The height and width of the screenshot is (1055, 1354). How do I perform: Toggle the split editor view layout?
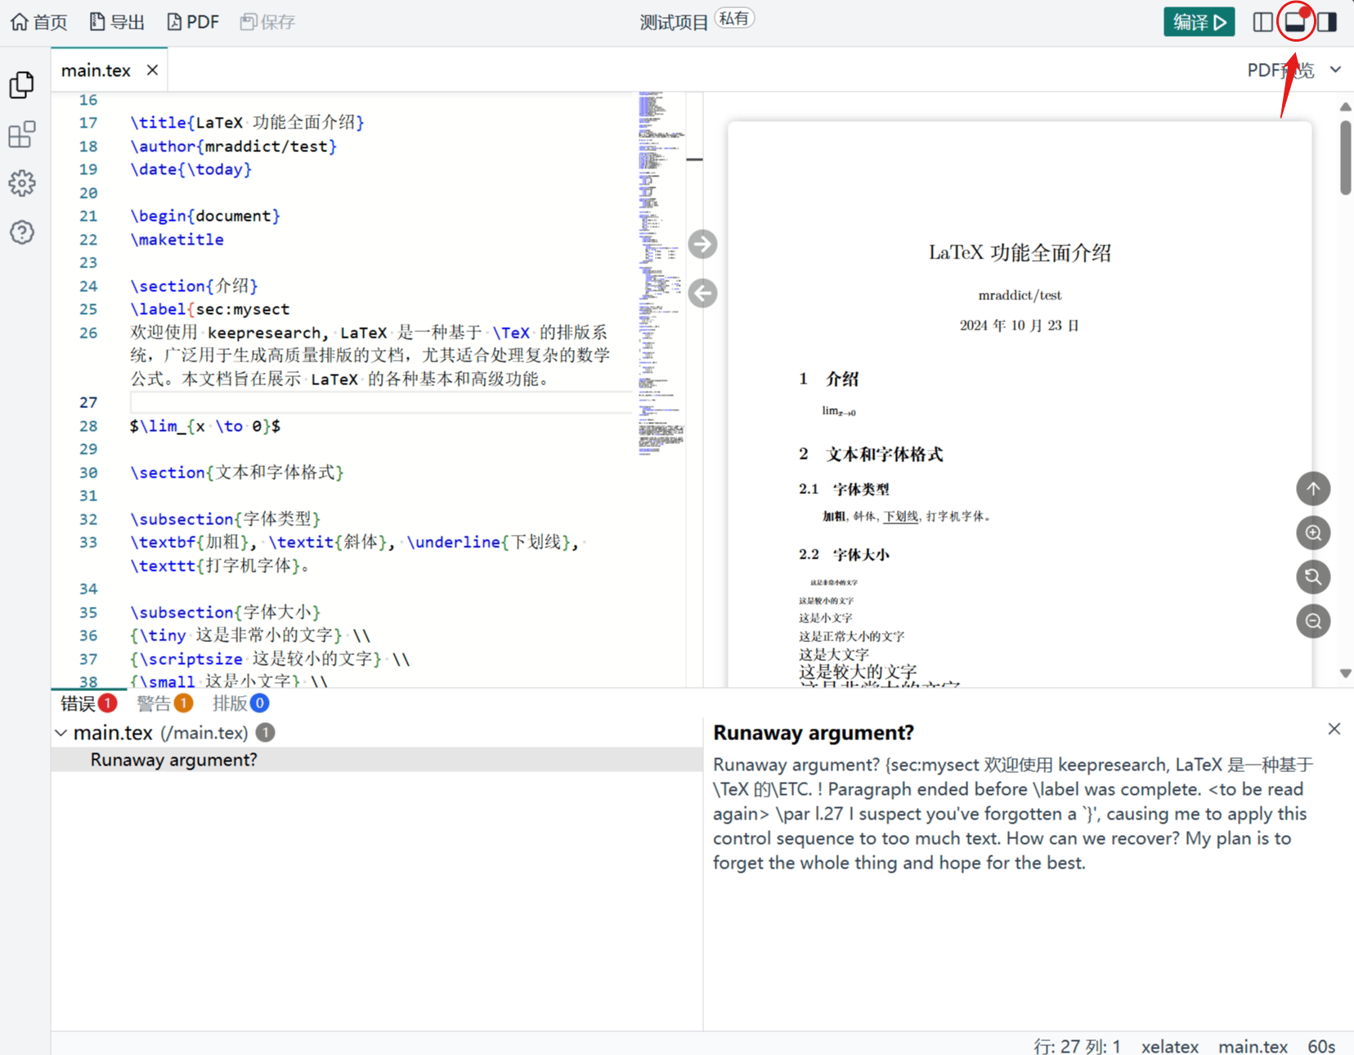[1262, 21]
